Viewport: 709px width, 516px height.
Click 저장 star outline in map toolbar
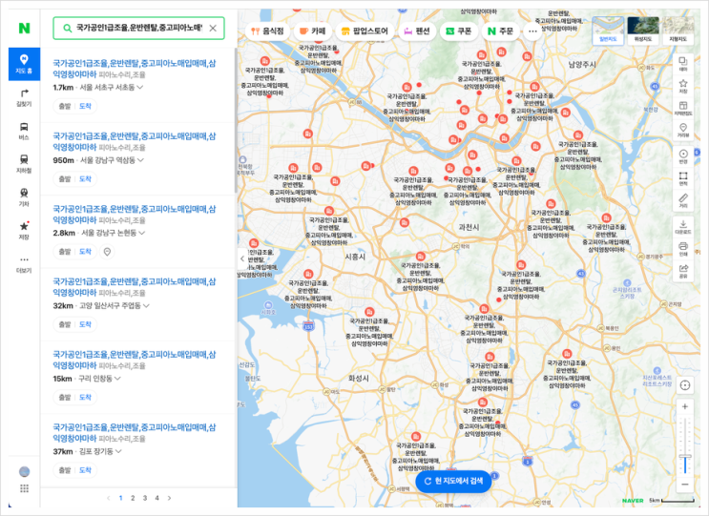pos(683,86)
